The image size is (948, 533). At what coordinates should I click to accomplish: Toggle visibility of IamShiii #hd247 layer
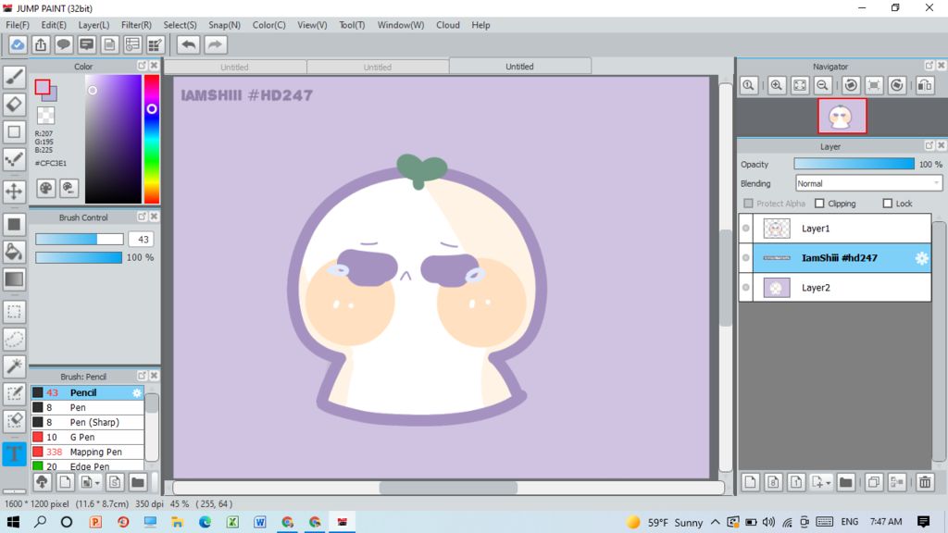point(746,258)
